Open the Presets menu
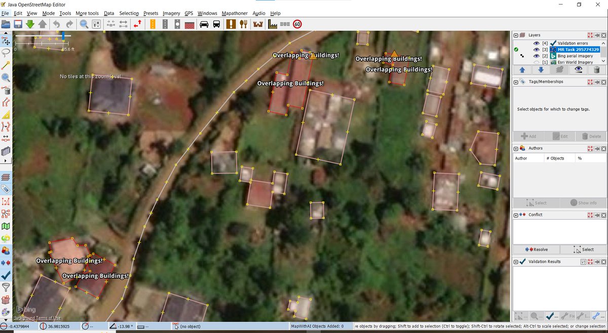608x333 pixels. 150,13
